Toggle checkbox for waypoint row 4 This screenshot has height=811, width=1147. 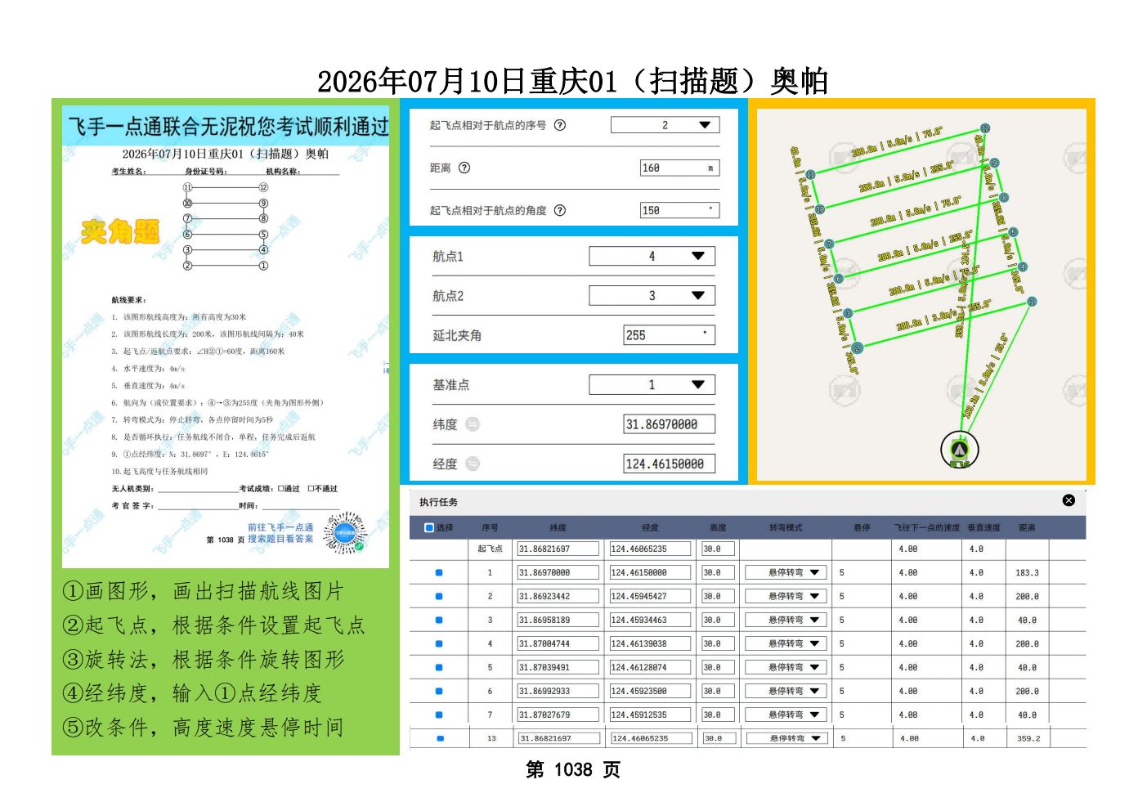pyautogui.click(x=439, y=644)
